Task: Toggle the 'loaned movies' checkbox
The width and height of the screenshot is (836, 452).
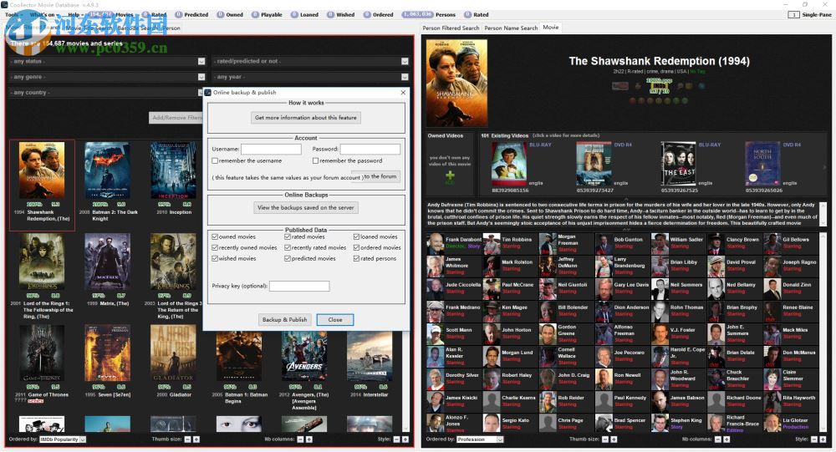Action: (356, 236)
